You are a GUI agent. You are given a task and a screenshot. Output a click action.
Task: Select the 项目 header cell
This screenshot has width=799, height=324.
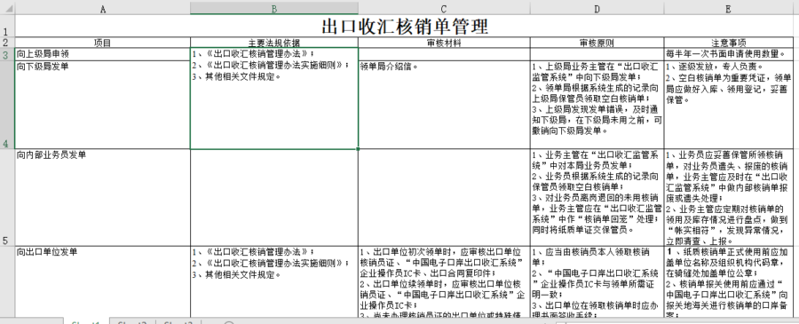103,43
